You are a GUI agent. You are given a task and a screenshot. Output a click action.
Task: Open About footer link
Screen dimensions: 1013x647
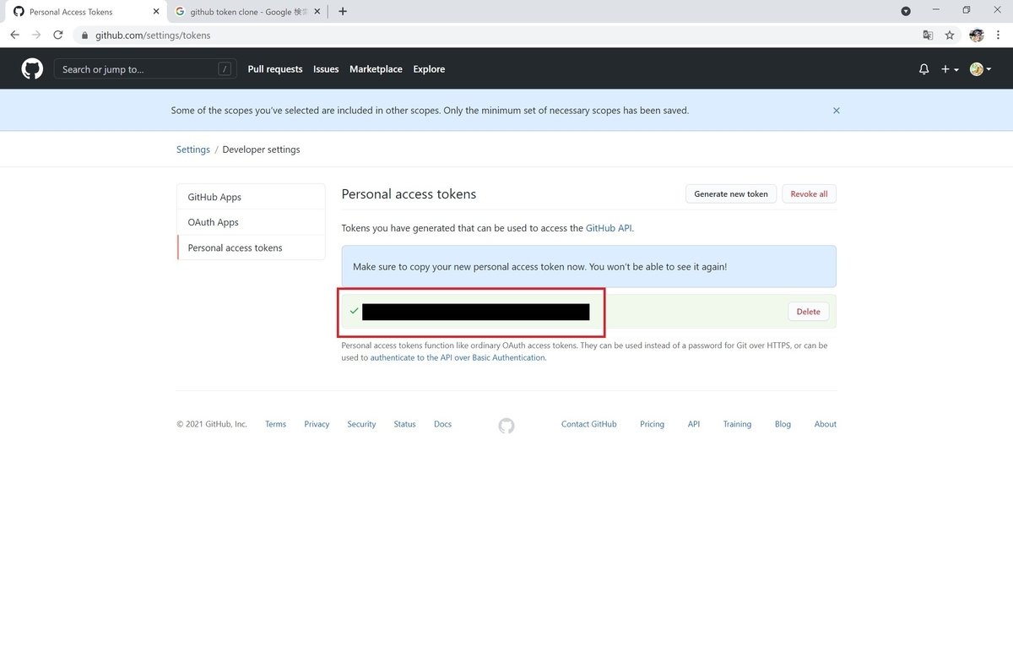(x=825, y=424)
